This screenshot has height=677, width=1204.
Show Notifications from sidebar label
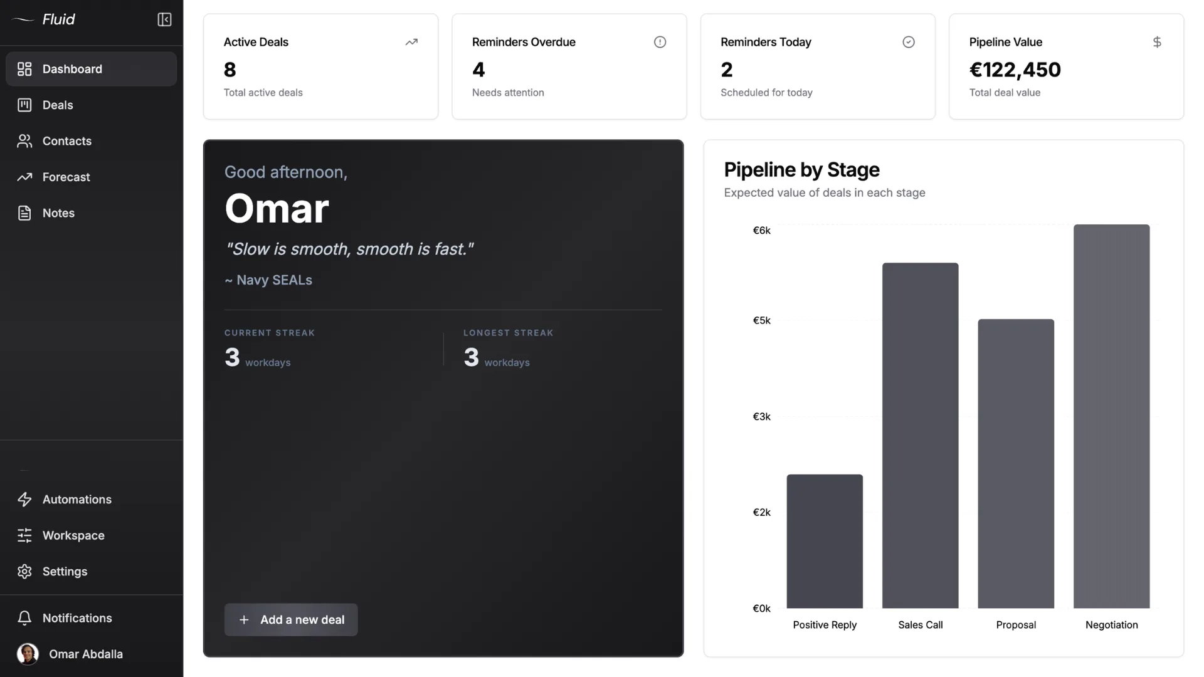click(77, 618)
